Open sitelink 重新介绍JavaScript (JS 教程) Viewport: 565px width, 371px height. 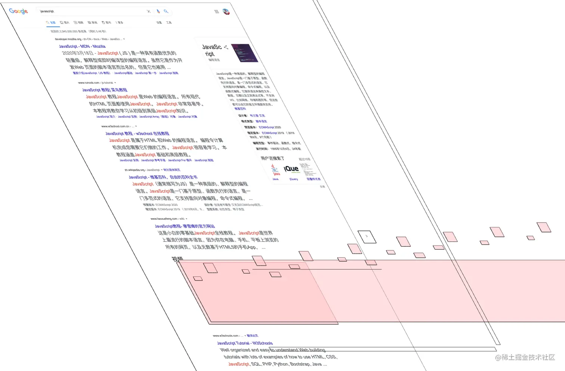click(x=92, y=73)
